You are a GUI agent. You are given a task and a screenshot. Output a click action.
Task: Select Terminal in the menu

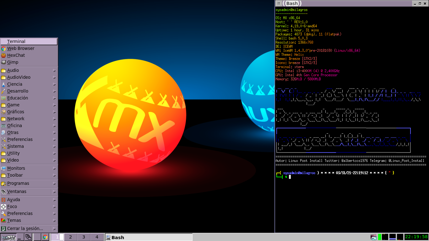point(16,41)
